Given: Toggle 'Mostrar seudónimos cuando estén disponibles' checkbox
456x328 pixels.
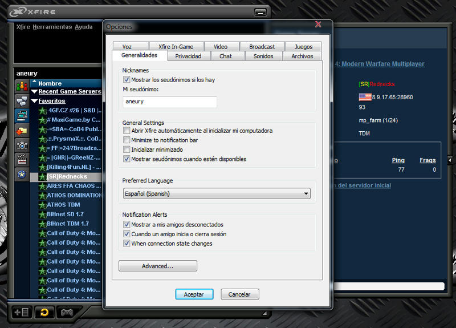Looking at the screenshot, I should 126,159.
